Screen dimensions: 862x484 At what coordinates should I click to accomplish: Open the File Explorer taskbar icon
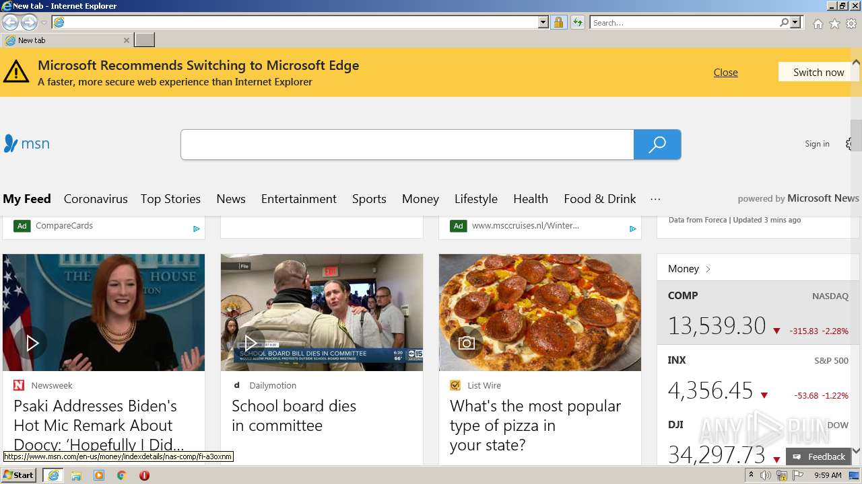[76, 475]
